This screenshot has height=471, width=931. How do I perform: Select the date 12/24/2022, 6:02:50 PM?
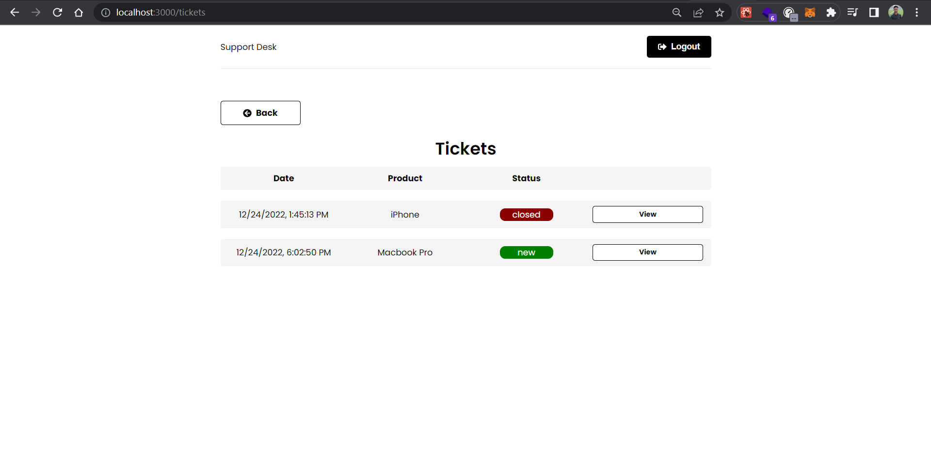(284, 252)
